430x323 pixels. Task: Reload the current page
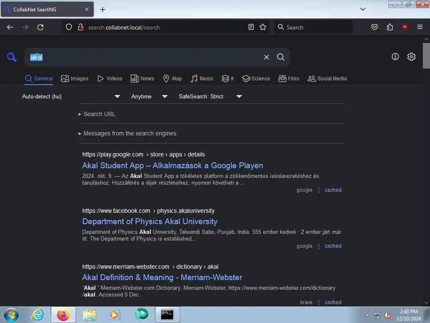[40, 27]
